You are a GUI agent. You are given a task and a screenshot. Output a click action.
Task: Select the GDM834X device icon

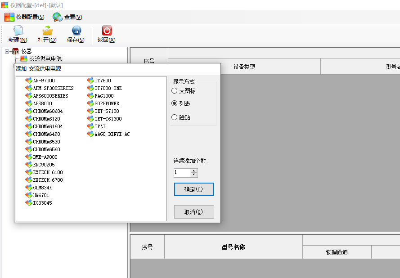(x=29, y=188)
